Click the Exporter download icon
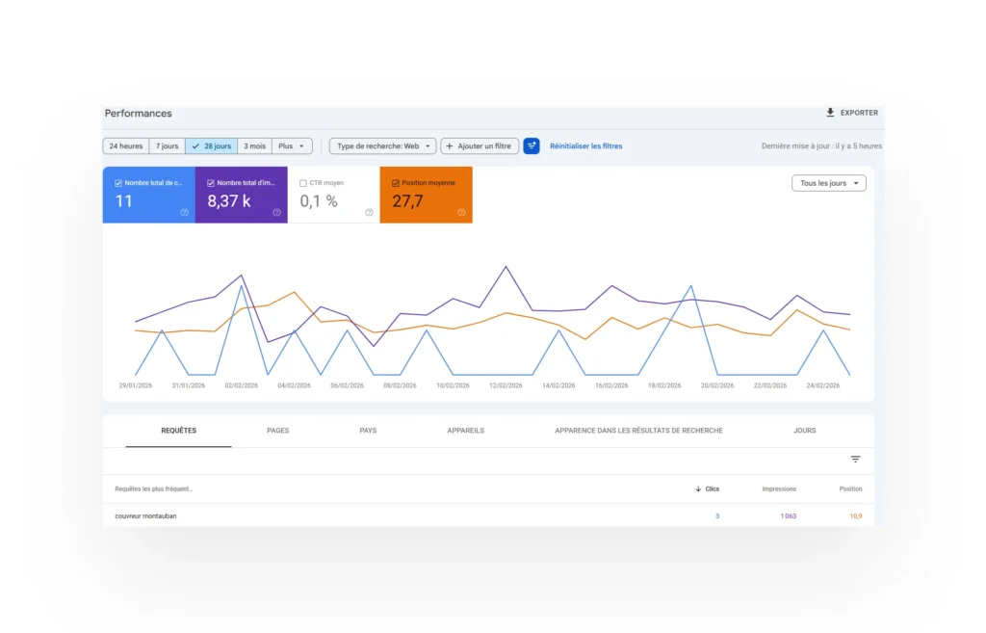The image size is (986, 633). pyautogui.click(x=829, y=112)
